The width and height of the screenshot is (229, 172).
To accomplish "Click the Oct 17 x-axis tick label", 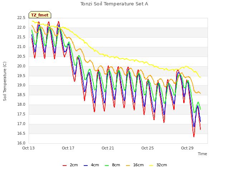I will (68, 148).
